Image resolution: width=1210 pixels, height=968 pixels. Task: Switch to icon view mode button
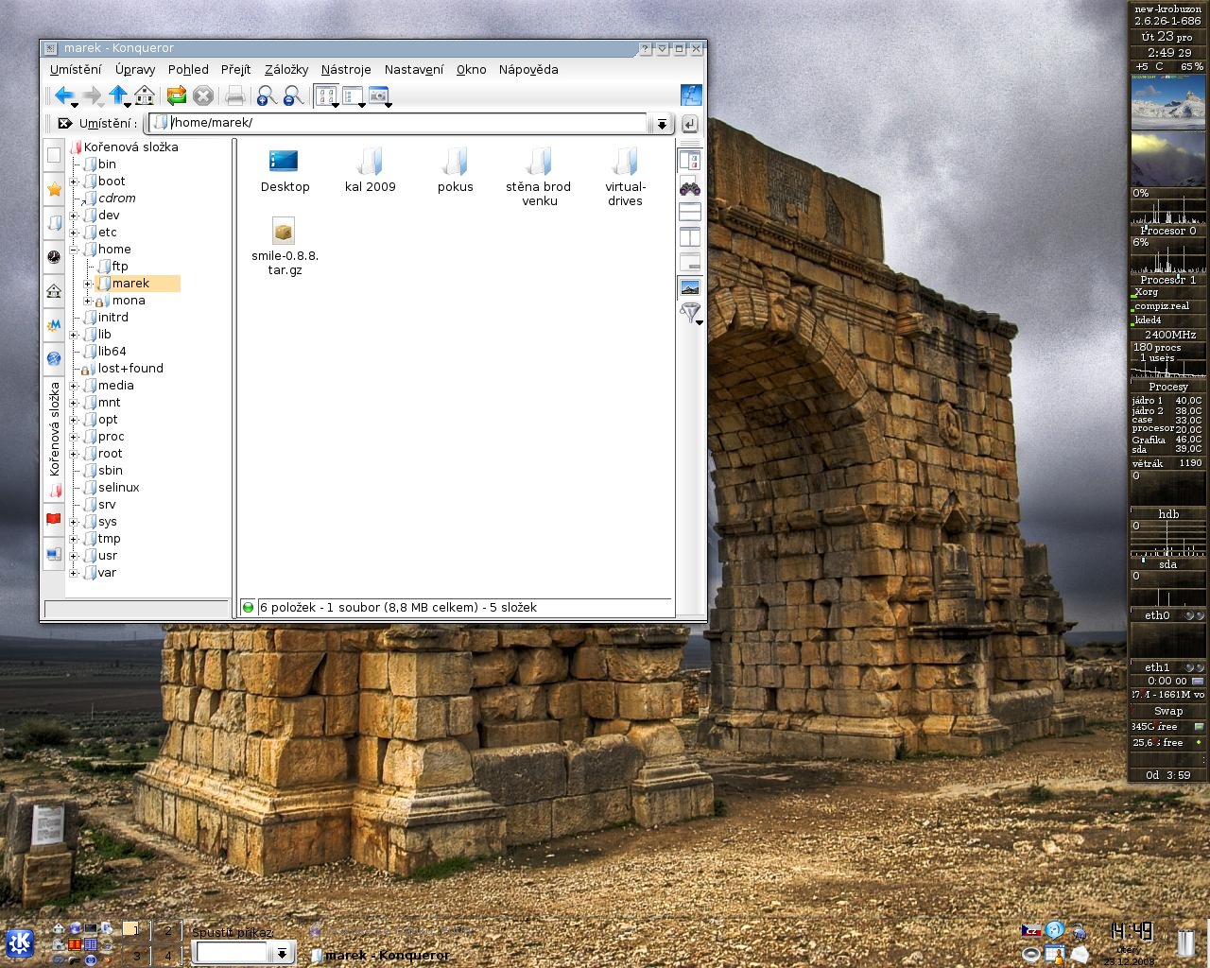(x=326, y=95)
